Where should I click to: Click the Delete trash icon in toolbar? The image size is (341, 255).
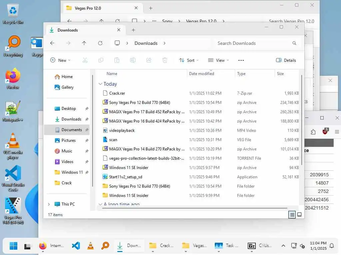point(165,60)
